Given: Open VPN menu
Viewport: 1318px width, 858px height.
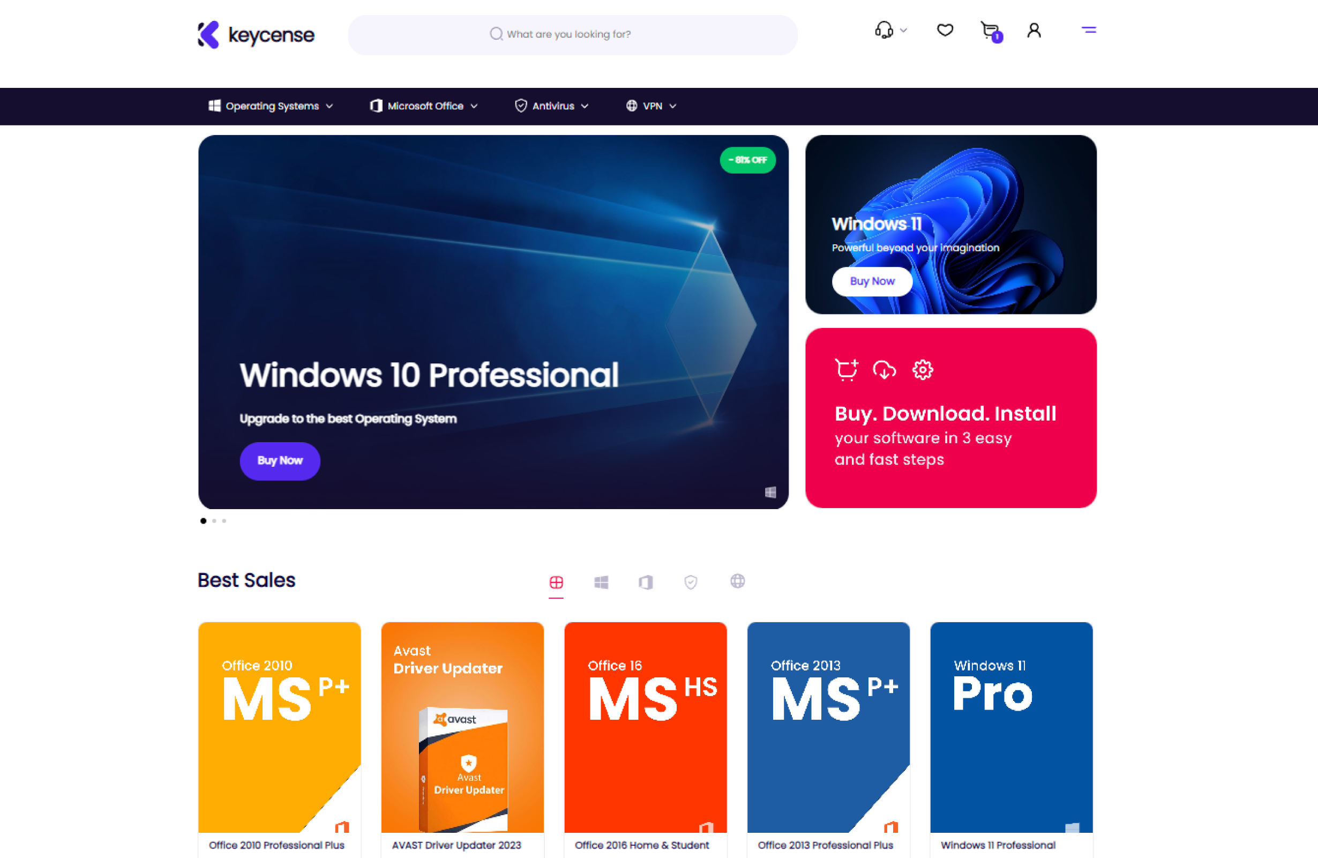Looking at the screenshot, I should pos(652,106).
